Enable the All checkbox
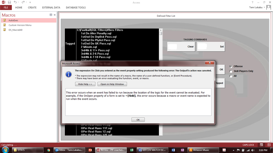The width and height of the screenshot is (273, 153). [231, 76]
